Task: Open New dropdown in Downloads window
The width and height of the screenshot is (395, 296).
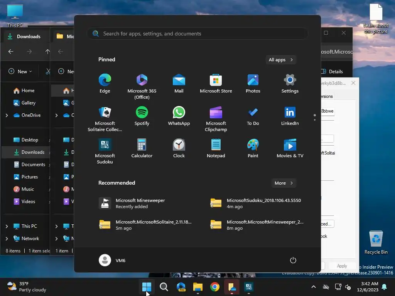Action: point(20,71)
